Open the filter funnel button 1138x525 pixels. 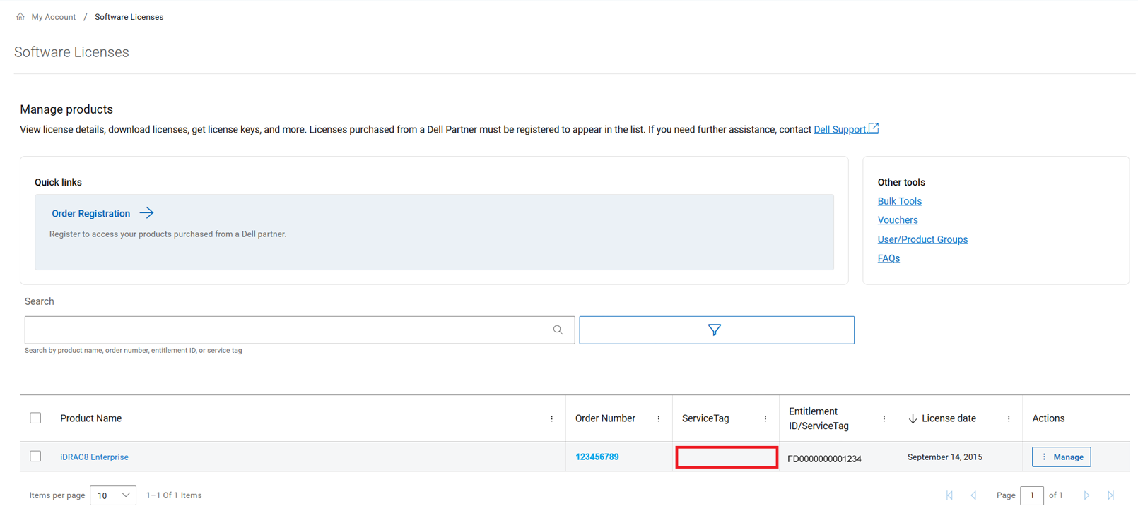pos(716,330)
